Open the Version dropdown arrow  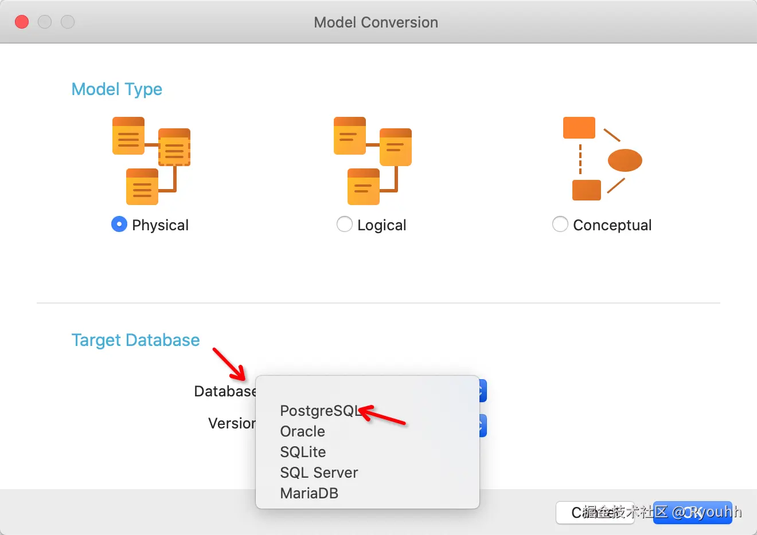(x=482, y=426)
